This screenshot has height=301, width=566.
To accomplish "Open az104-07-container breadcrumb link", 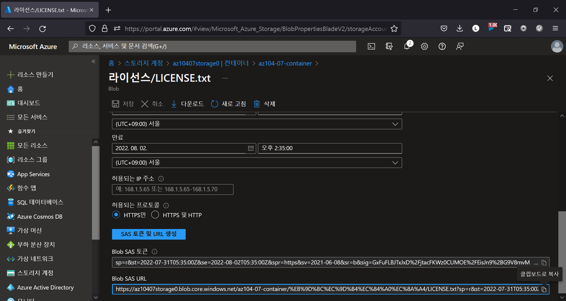I will pyautogui.click(x=285, y=63).
